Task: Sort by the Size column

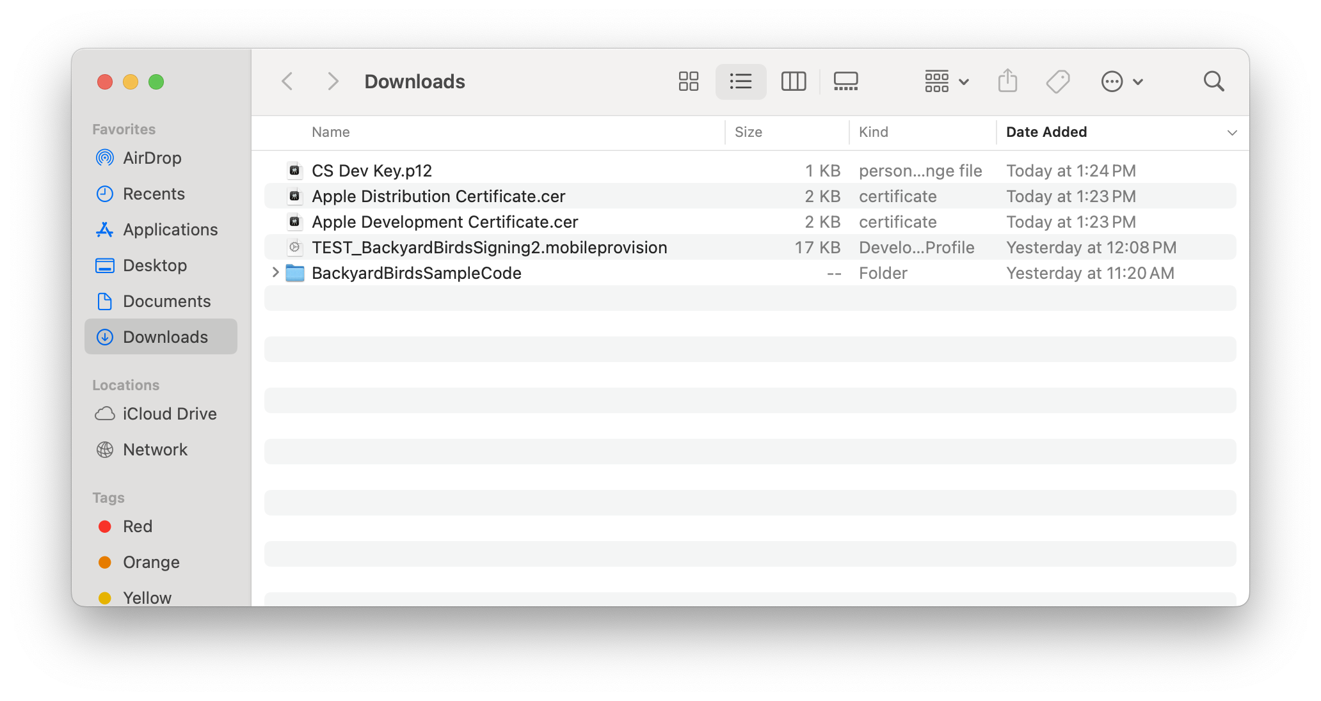Action: coord(748,132)
